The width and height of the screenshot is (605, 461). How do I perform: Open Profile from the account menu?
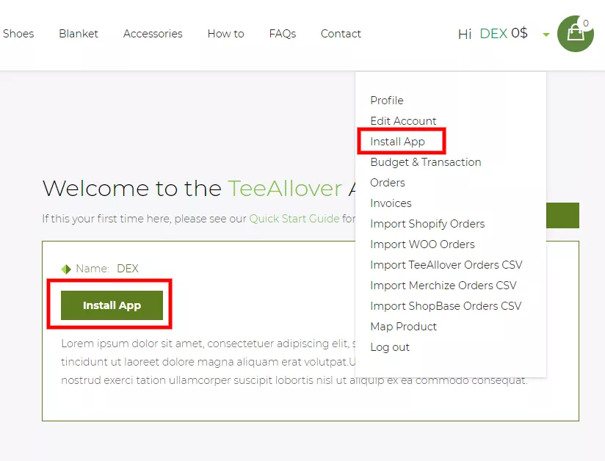tap(386, 101)
